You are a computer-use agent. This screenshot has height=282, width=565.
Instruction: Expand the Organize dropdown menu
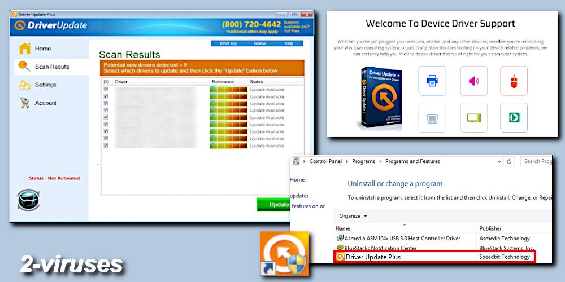pyautogui.click(x=353, y=216)
